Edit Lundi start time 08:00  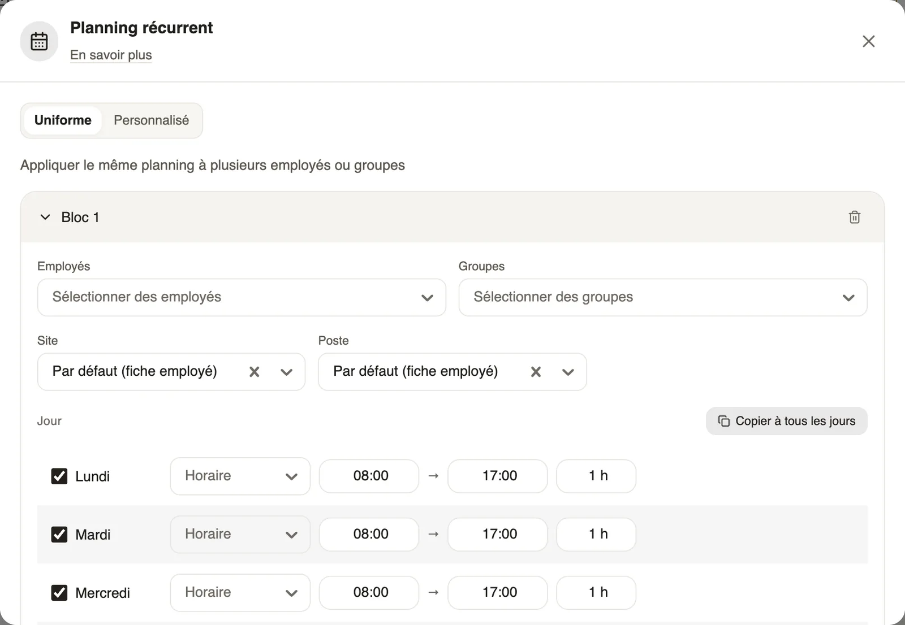pos(369,476)
